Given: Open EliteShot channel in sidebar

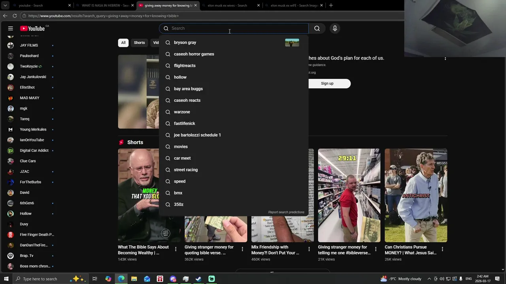Looking at the screenshot, I should click(27, 88).
